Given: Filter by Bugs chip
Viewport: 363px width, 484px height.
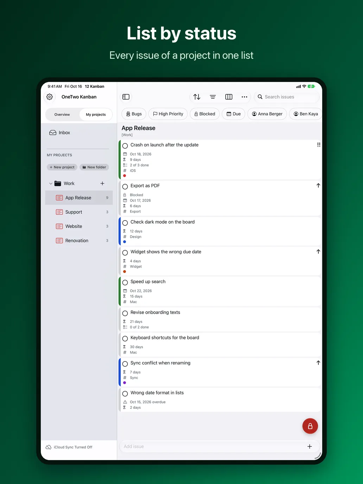Looking at the screenshot, I should pos(134,114).
